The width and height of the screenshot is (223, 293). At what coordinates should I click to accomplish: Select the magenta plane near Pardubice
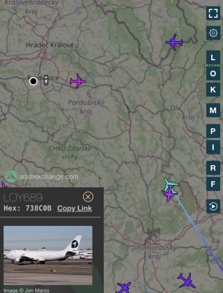coord(77,81)
